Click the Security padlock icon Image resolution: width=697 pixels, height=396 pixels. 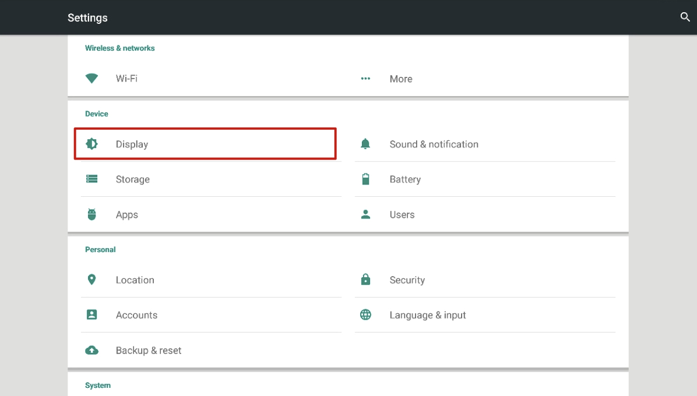[x=365, y=280]
